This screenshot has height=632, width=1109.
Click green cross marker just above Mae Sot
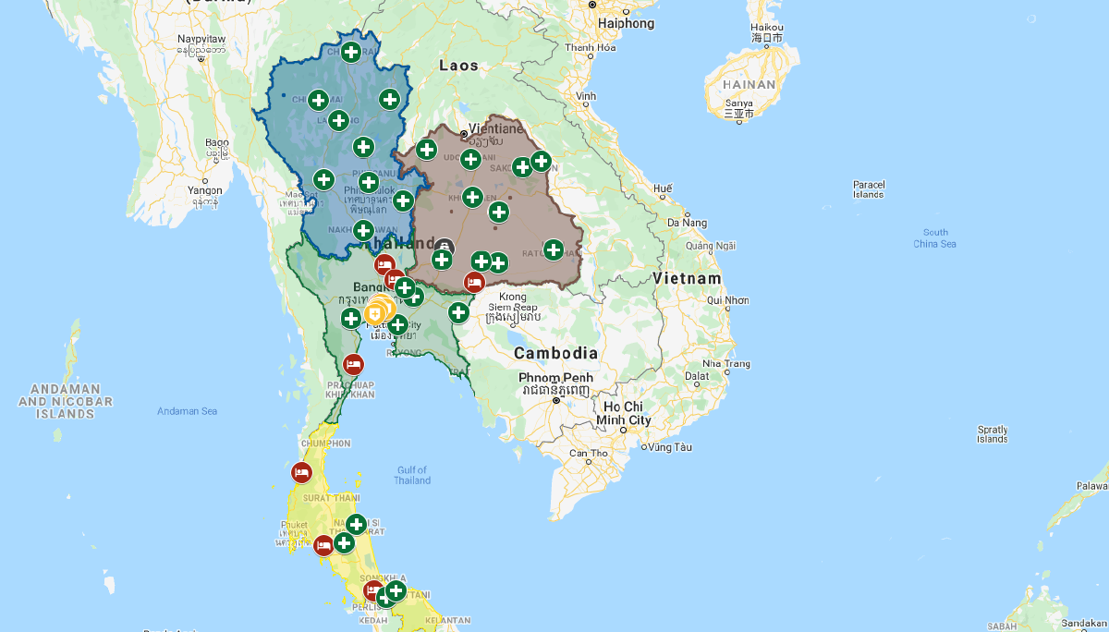(x=323, y=179)
